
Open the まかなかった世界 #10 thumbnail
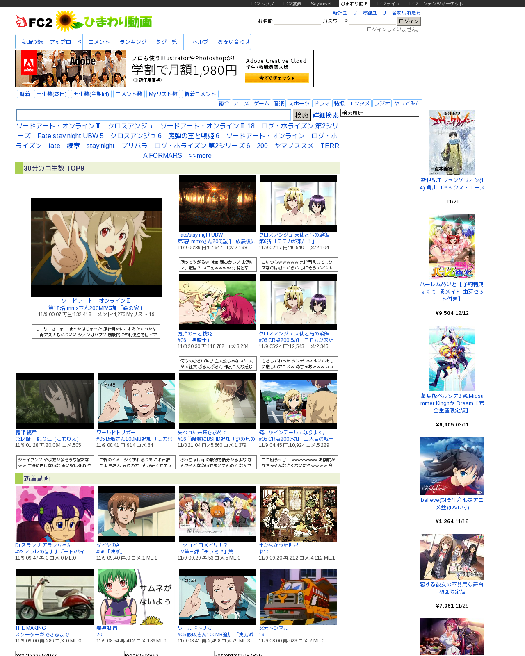click(299, 514)
